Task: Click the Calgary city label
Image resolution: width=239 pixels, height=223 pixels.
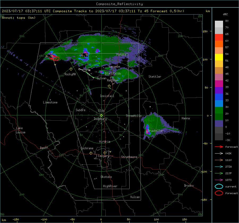Action: [x=104, y=156]
